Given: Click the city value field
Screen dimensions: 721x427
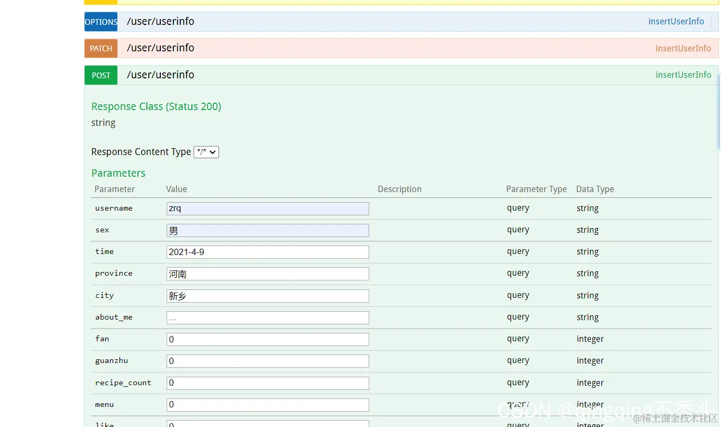Looking at the screenshot, I should [x=268, y=296].
